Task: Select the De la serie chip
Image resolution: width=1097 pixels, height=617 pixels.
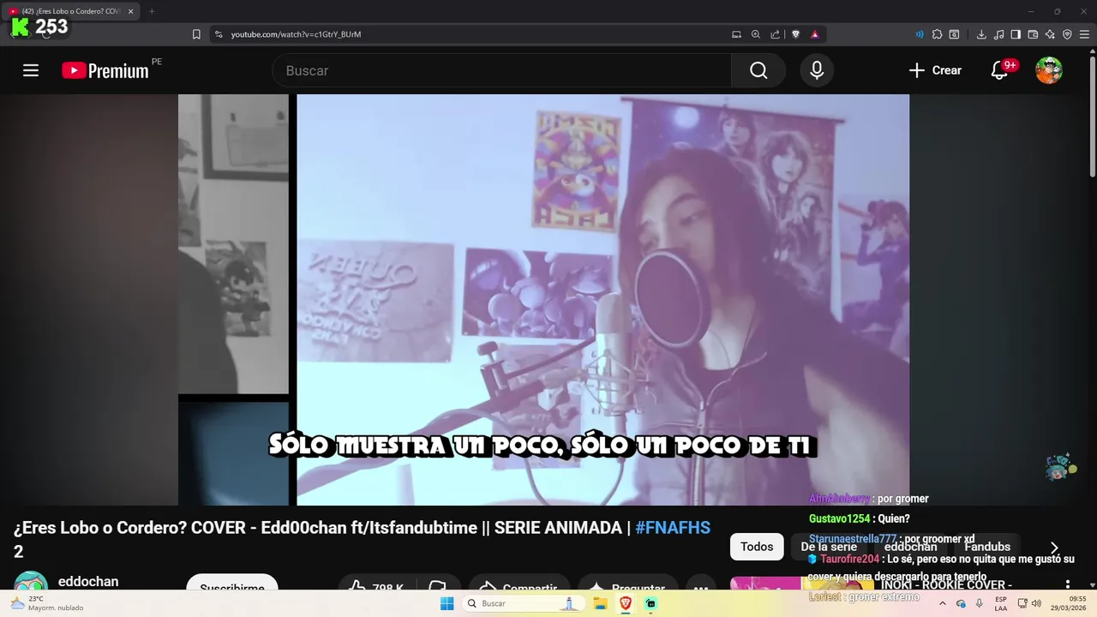Action: tap(829, 547)
